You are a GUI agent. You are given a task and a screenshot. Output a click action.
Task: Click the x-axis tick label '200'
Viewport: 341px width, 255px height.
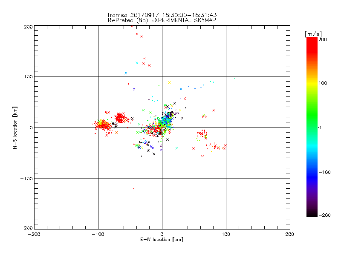(x=290, y=235)
